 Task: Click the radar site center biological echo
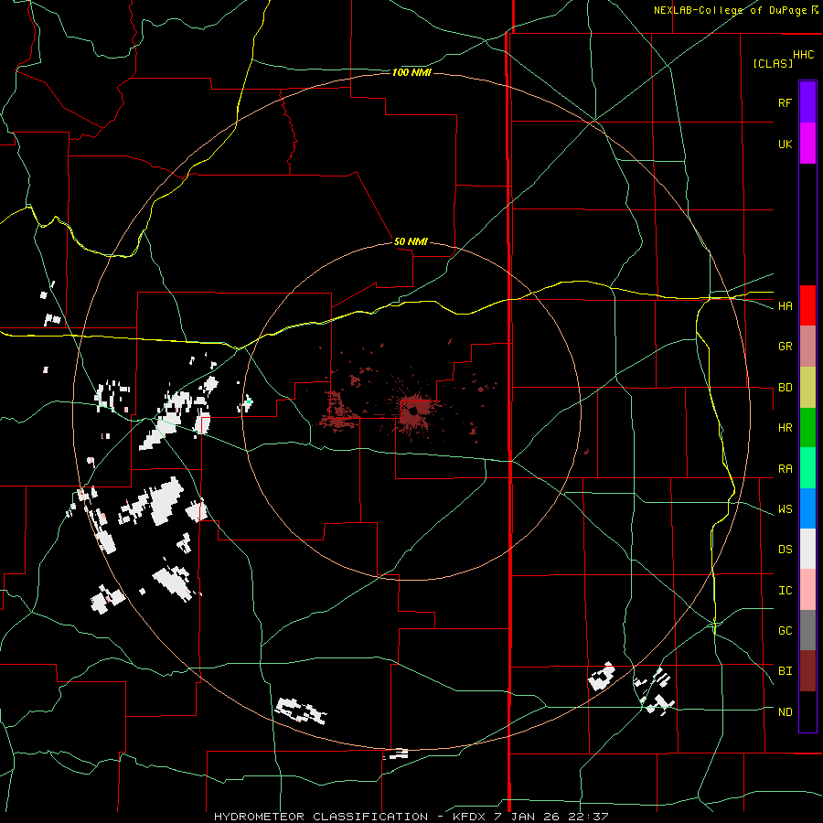tap(413, 412)
